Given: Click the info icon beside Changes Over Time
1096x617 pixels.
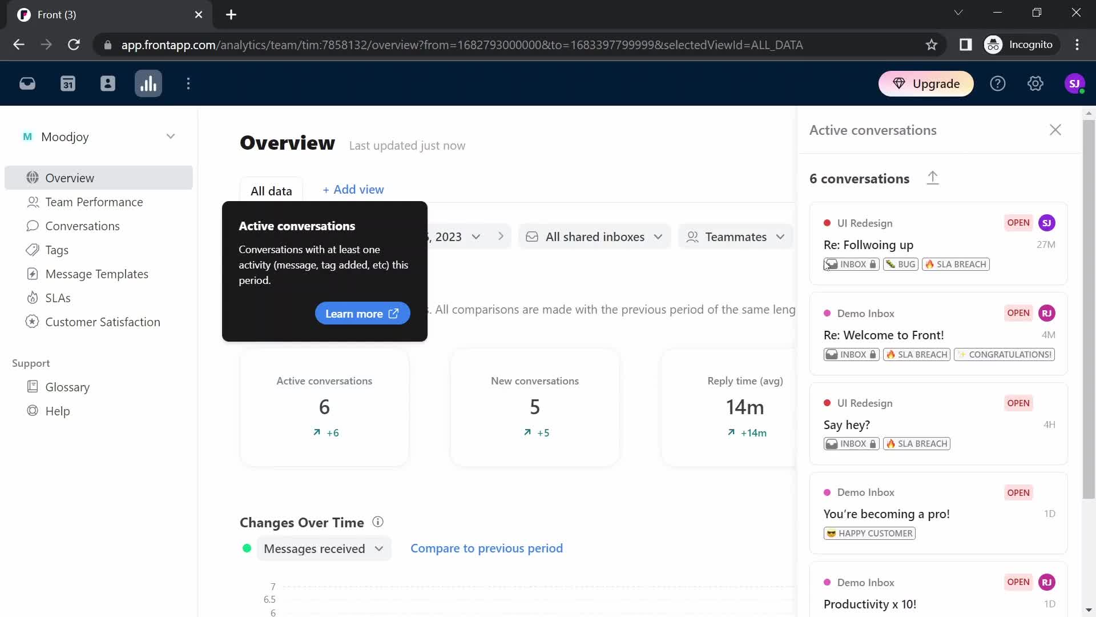Looking at the screenshot, I should [378, 522].
